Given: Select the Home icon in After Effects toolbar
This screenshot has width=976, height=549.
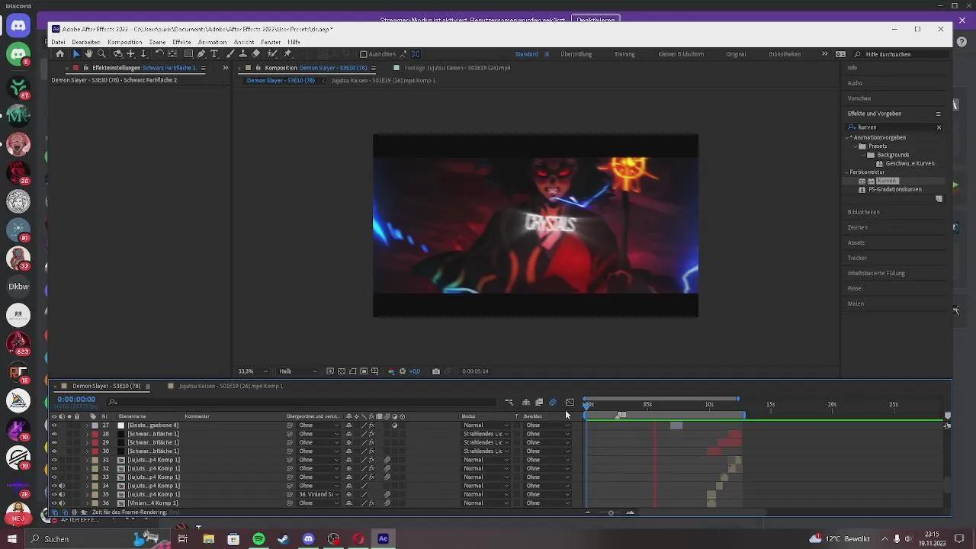Looking at the screenshot, I should tap(60, 54).
